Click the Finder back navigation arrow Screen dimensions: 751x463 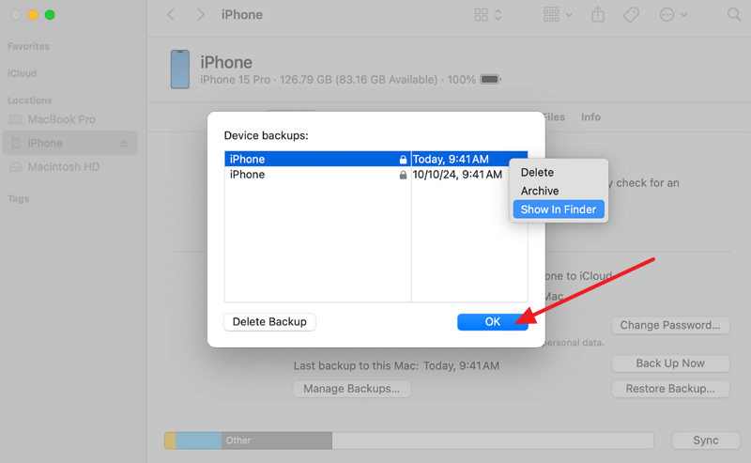click(x=171, y=15)
